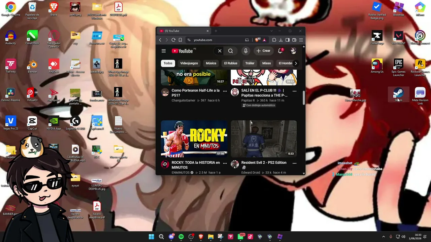Select the VALORANT desktop shortcut
This screenshot has height=242, width=431.
398,38
